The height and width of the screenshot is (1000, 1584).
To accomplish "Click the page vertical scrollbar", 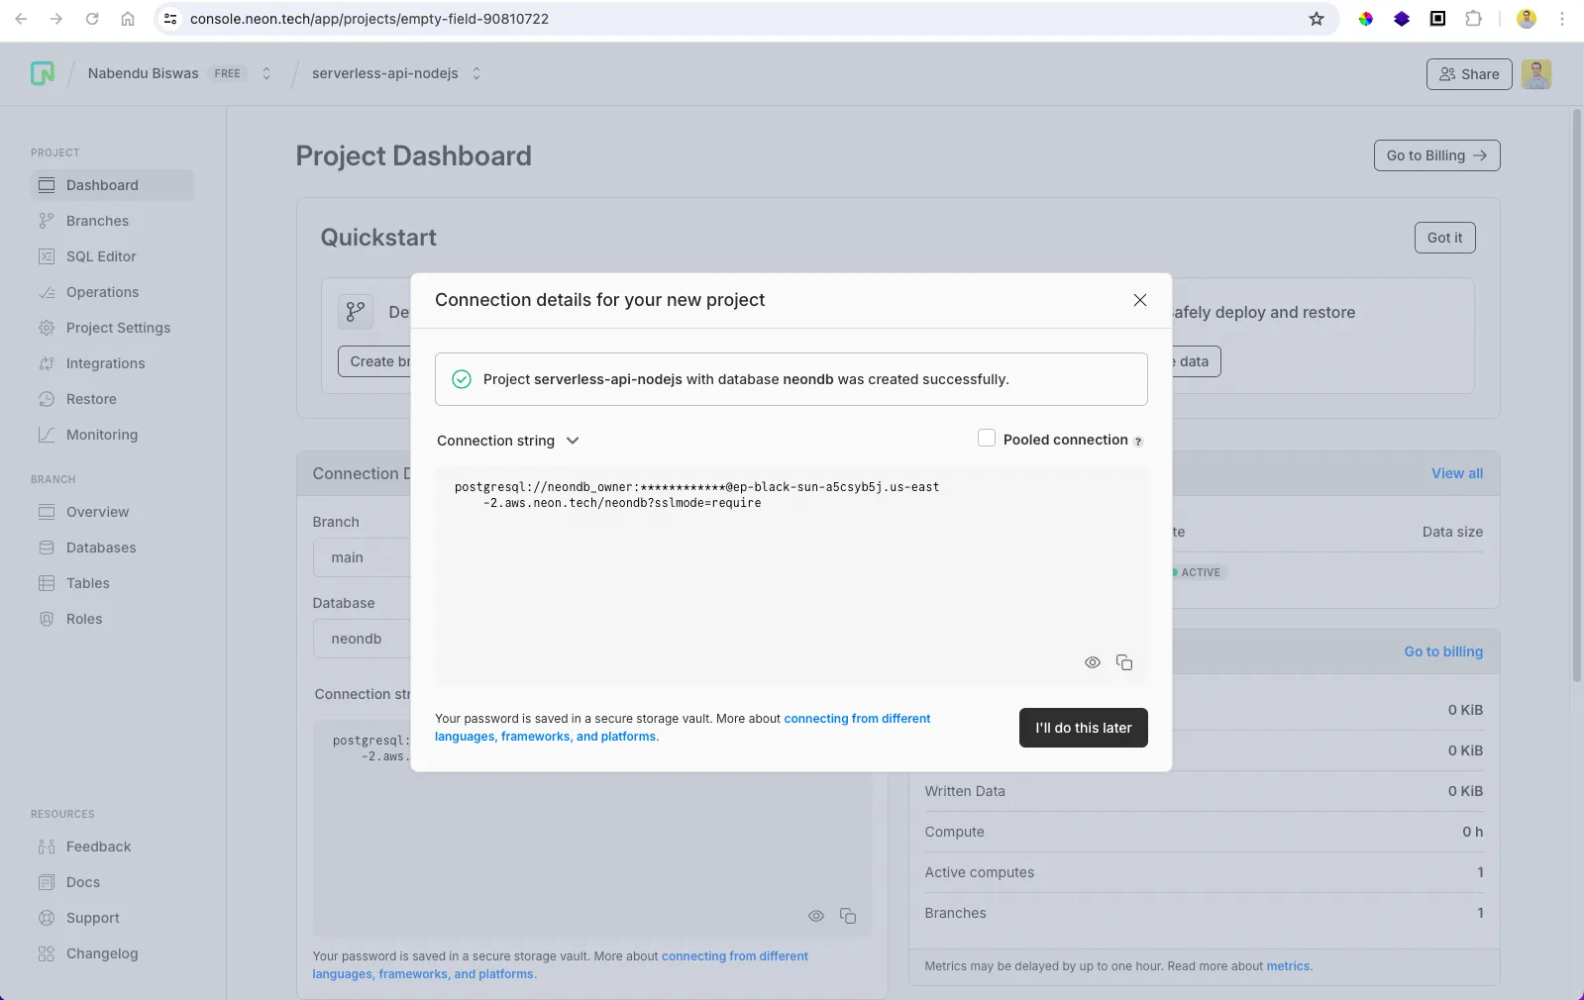I will point(1577,396).
